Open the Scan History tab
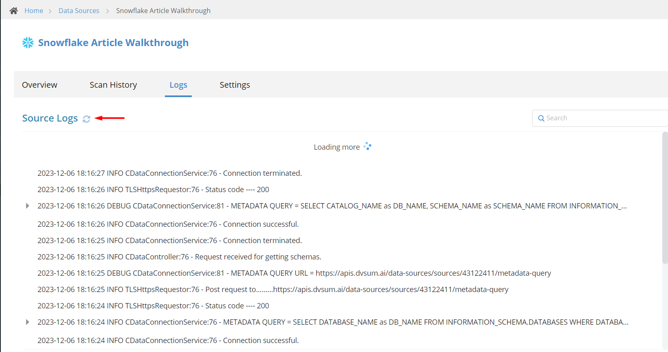The image size is (668, 352). (113, 85)
